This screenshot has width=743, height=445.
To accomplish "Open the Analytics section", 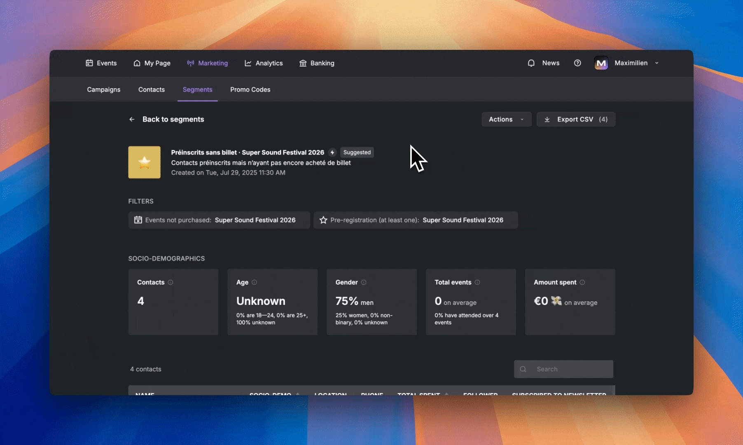I will [x=264, y=63].
